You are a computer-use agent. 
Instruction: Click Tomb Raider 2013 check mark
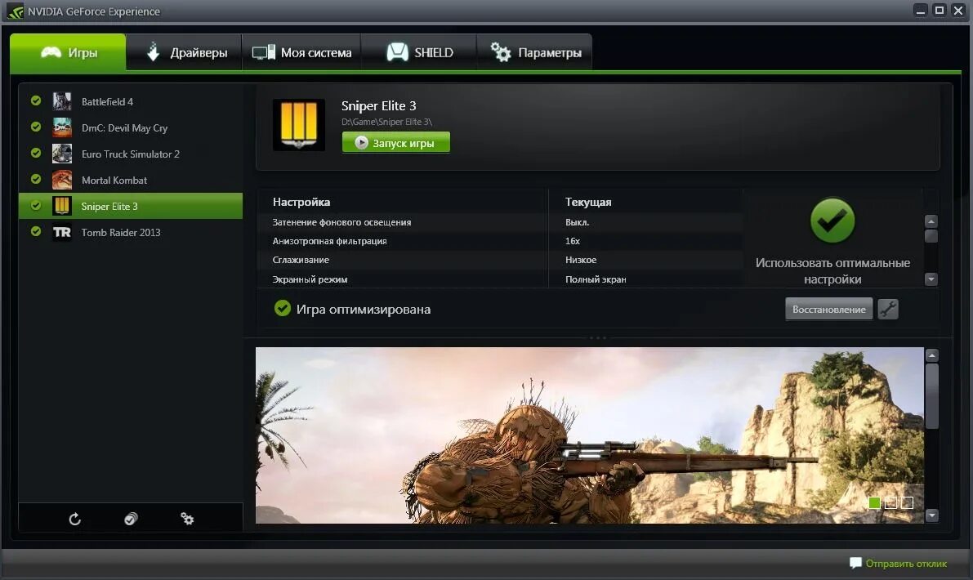pyautogui.click(x=36, y=231)
